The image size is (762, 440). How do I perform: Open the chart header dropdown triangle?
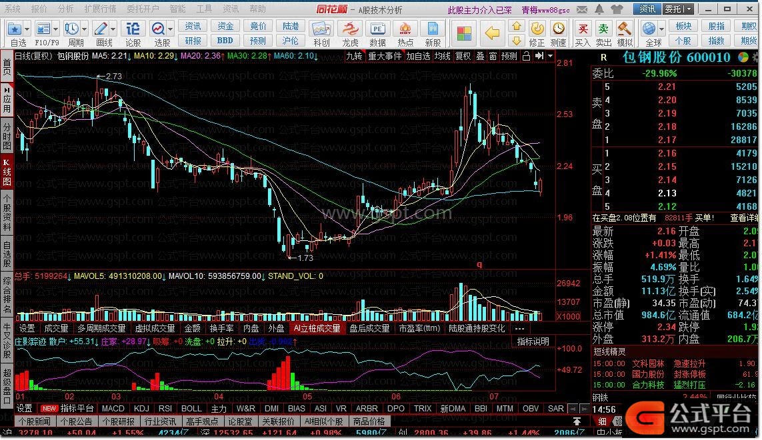[550, 57]
